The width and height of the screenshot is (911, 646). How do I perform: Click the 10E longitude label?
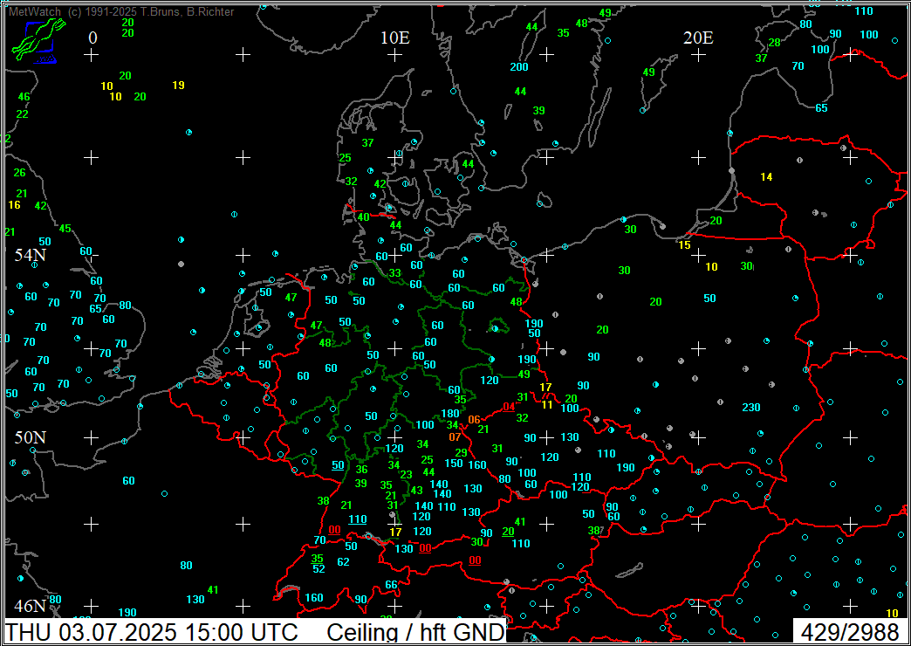395,38
